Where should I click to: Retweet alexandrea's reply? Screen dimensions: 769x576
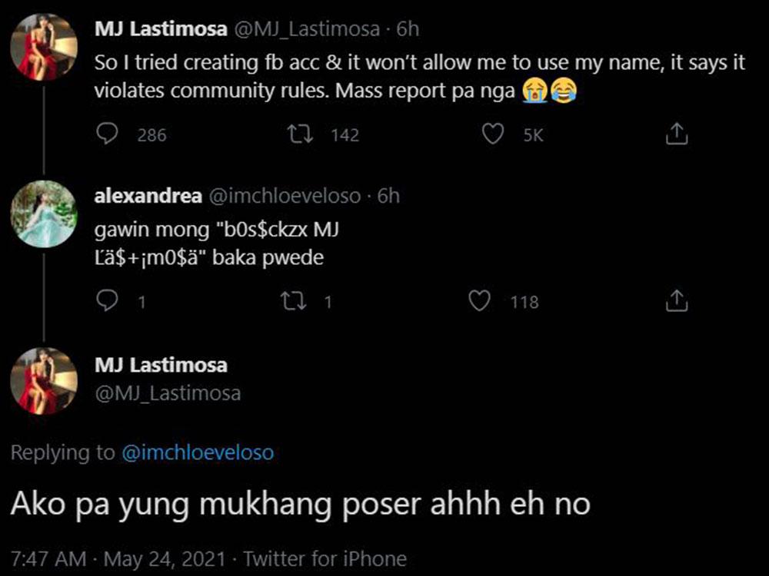pos(296,302)
